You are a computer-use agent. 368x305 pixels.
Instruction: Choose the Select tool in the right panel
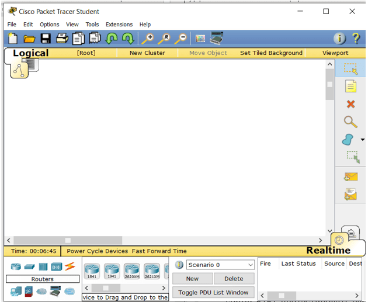coord(350,68)
